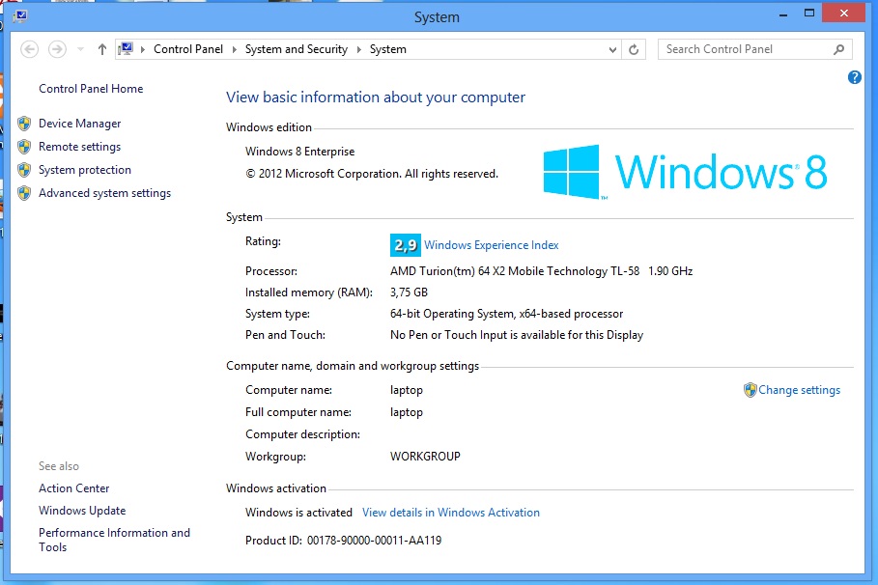Expand the arrow after System and Security
This screenshot has width=878, height=585.
(x=359, y=49)
